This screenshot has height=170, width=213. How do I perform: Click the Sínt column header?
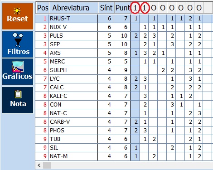point(106,8)
